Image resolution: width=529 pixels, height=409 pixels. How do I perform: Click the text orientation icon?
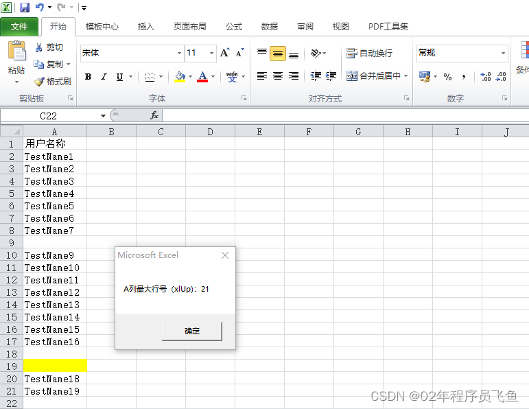[316, 53]
